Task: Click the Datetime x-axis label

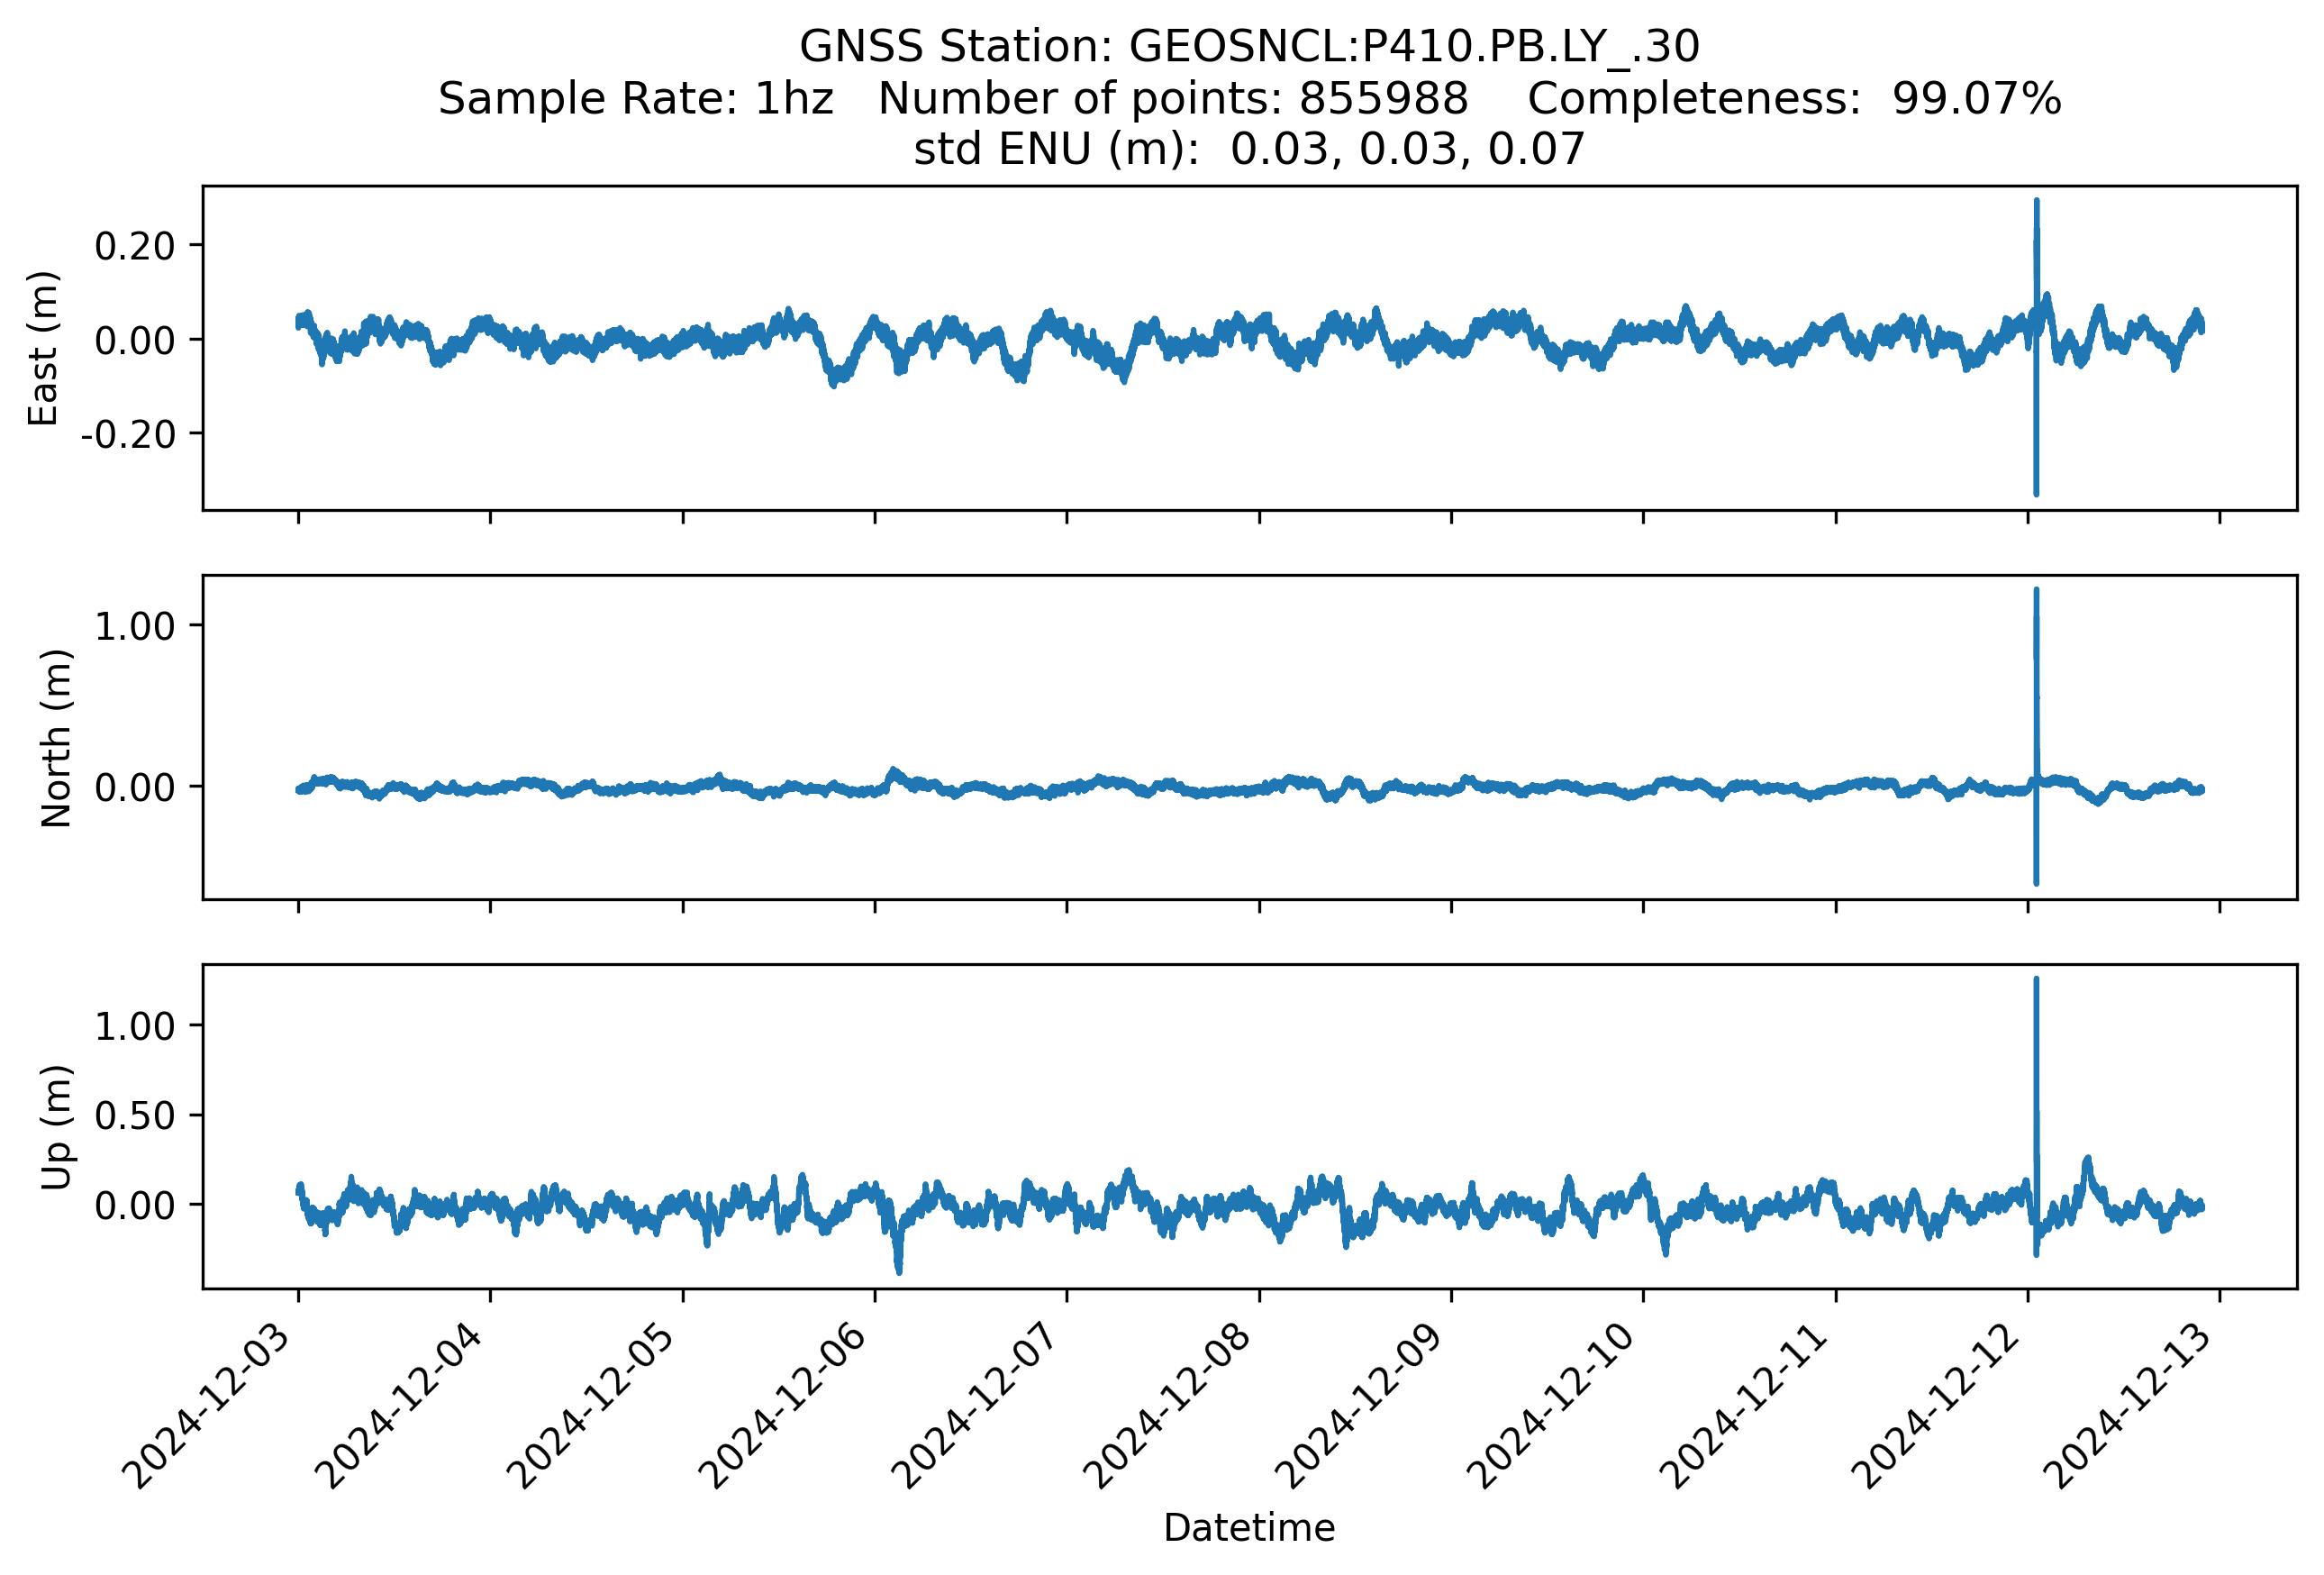Action: point(1249,1528)
